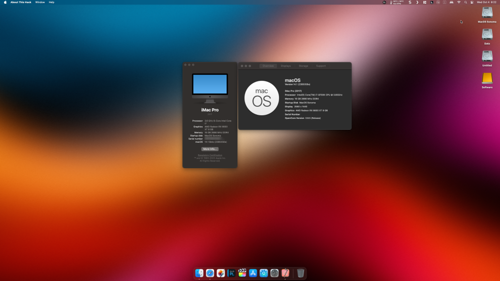Image resolution: width=500 pixels, height=281 pixels.
Task: Open the Wi-Fi menu bar icon
Action: pos(459,2)
